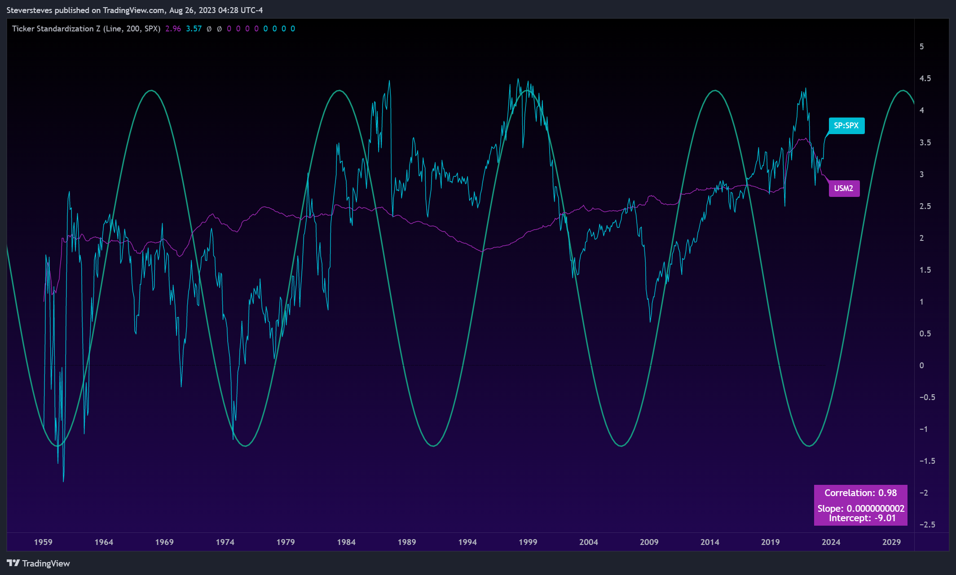Click the TradingView logo at bottom left
Image resolution: width=956 pixels, height=575 pixels.
pos(38,563)
